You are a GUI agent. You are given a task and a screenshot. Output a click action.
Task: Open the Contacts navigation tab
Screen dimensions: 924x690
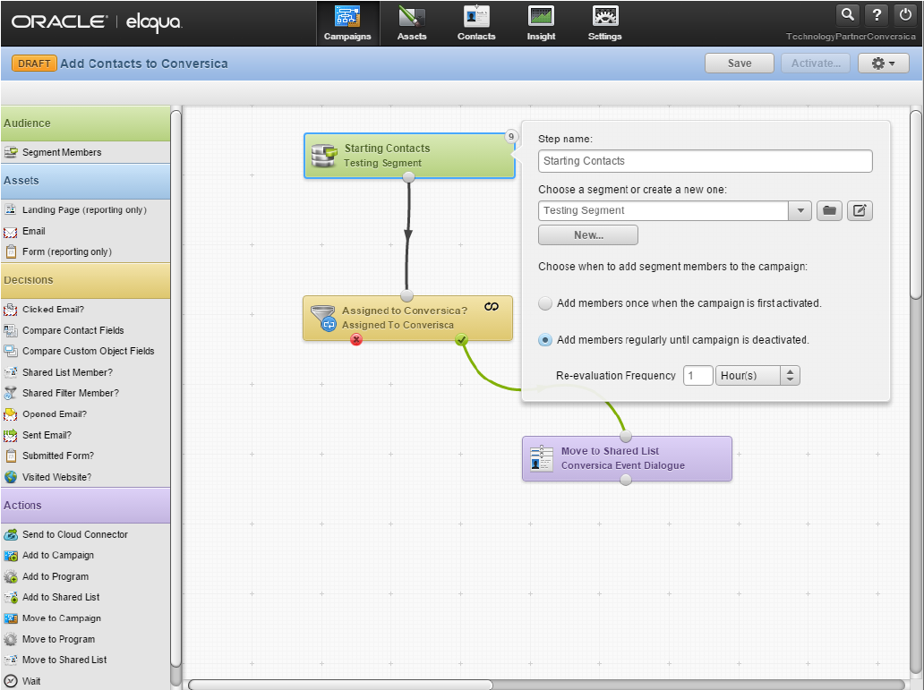click(476, 23)
